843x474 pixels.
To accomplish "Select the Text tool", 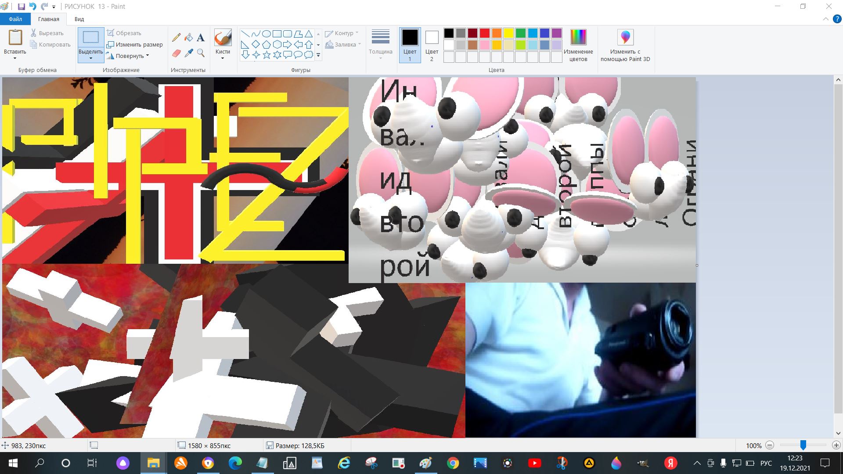I will [x=201, y=38].
